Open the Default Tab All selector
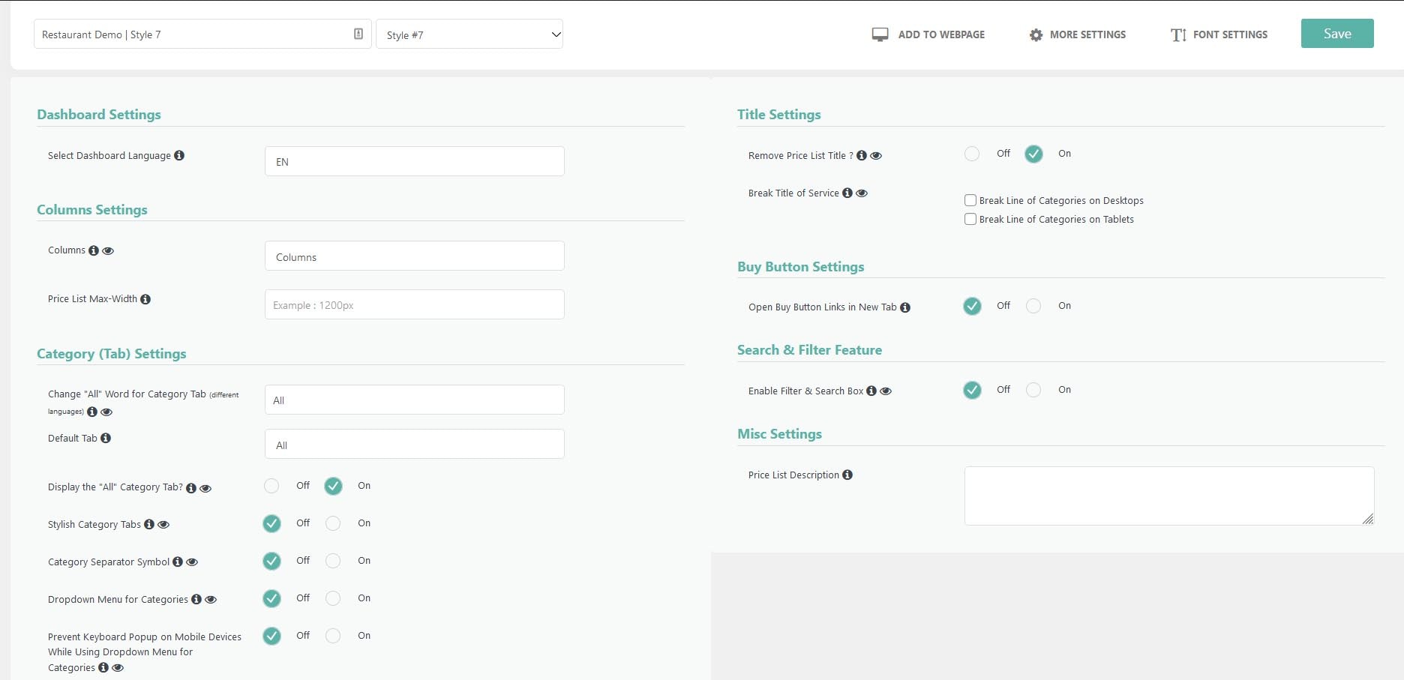The image size is (1404, 680). 415,444
